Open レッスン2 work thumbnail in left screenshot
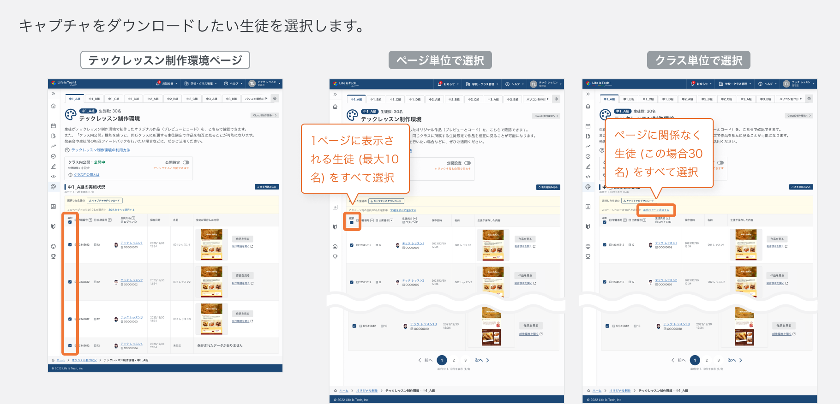 (x=211, y=281)
